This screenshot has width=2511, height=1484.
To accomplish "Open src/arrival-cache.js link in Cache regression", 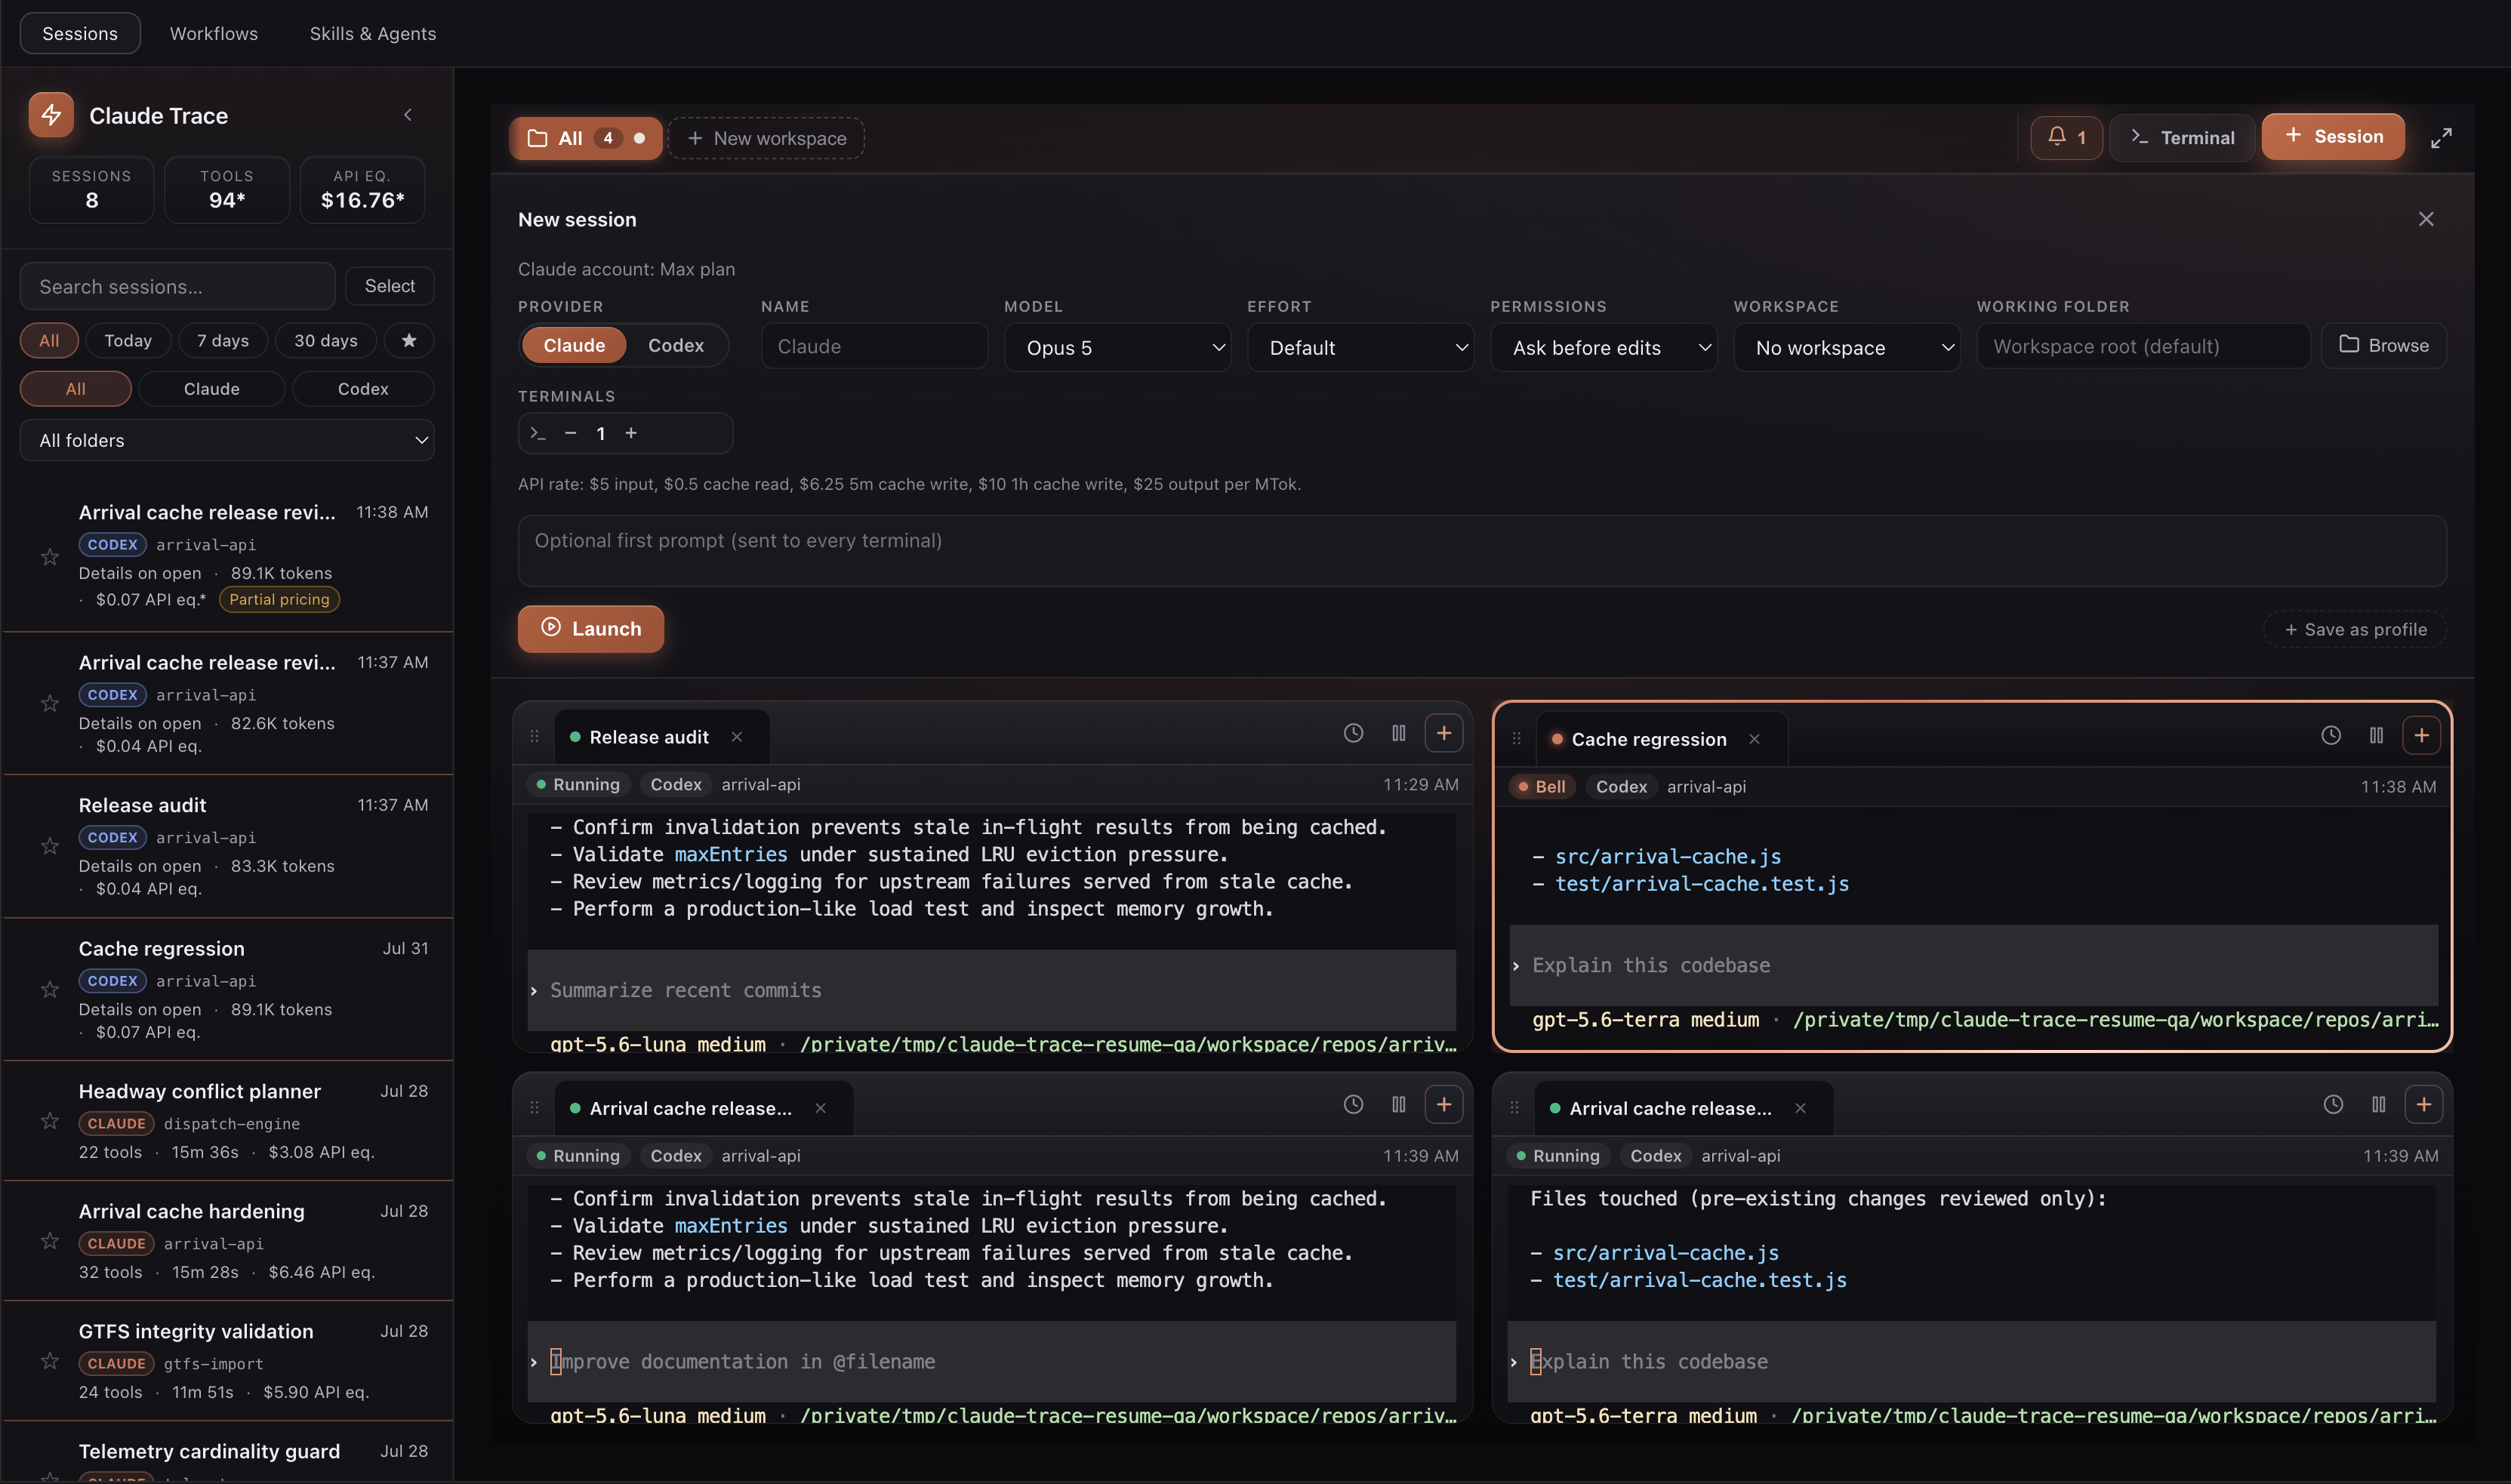I will [x=1668, y=856].
